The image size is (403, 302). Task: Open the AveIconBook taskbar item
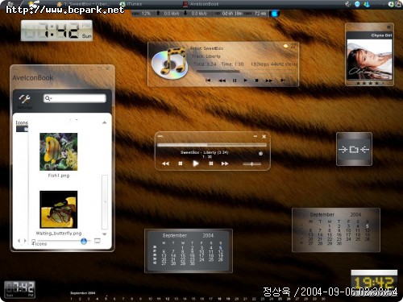tap(201, 4)
